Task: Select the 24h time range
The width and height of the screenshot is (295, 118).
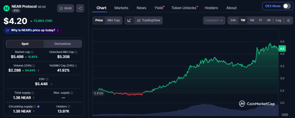Action: (x=233, y=20)
